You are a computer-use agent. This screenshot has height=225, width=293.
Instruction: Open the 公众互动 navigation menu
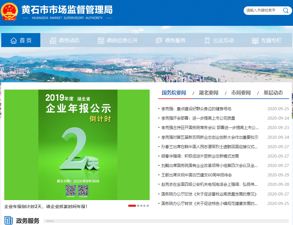(x=219, y=40)
